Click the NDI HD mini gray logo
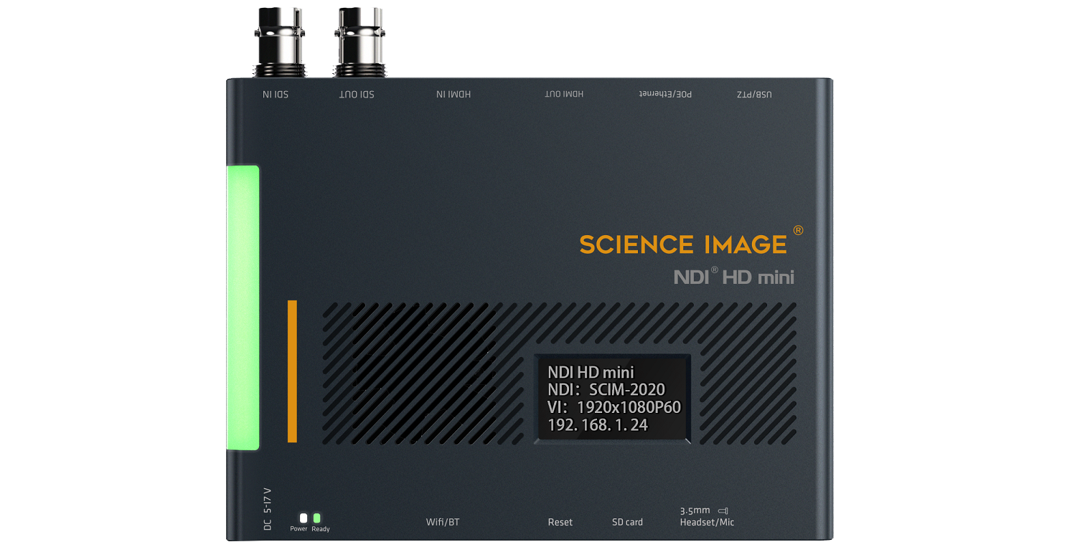 pyautogui.click(x=734, y=277)
